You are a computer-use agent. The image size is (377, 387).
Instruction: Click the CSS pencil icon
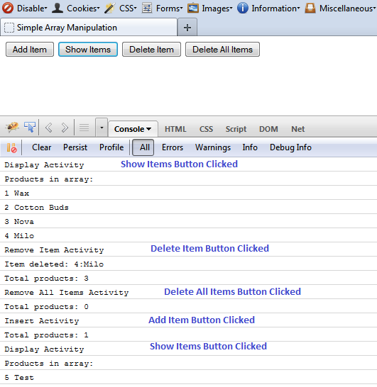tap(109, 8)
